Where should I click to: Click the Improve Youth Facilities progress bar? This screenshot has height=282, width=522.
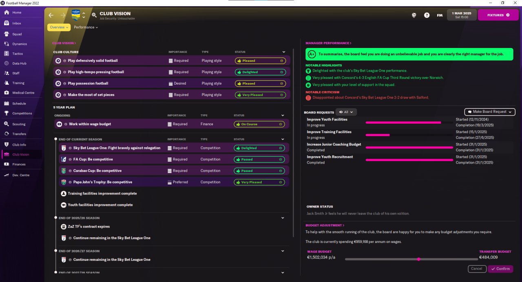(x=409, y=122)
